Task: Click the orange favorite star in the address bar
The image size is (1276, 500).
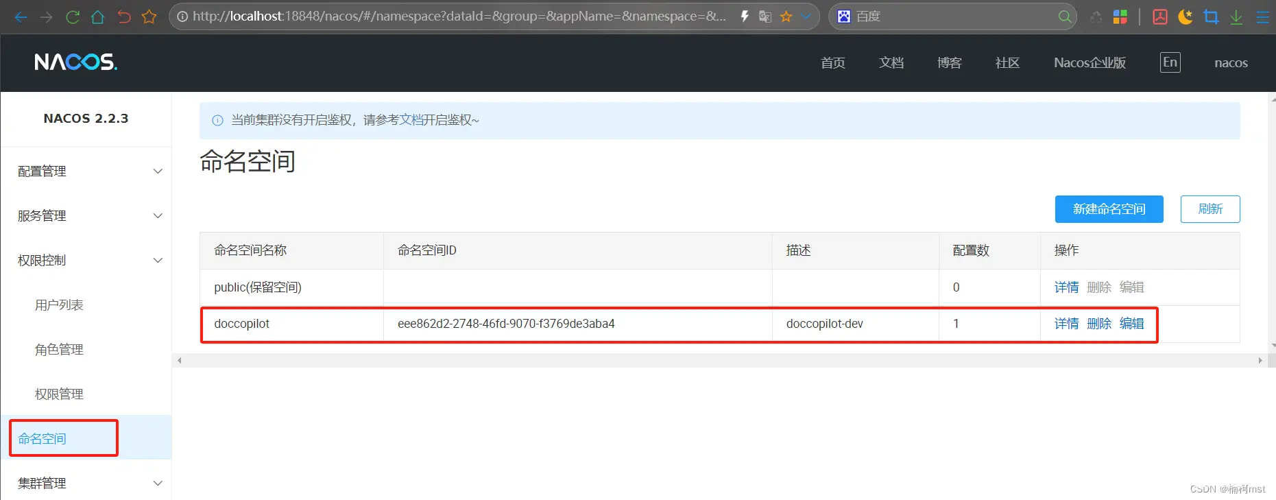Action: tap(786, 16)
